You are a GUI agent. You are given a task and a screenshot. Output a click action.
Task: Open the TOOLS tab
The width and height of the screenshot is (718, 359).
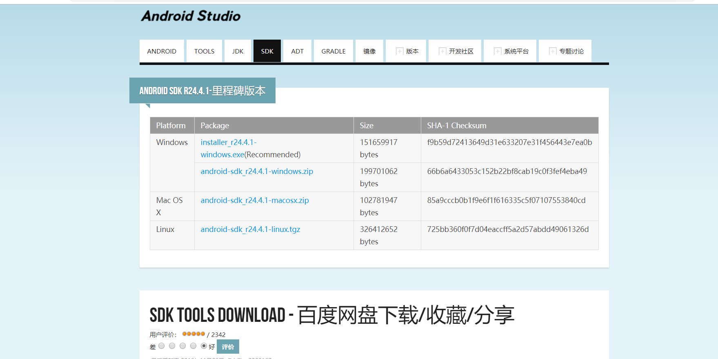click(x=204, y=51)
